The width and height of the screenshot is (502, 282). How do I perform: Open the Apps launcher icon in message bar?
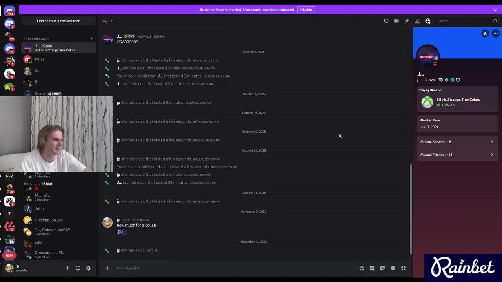coord(403,268)
